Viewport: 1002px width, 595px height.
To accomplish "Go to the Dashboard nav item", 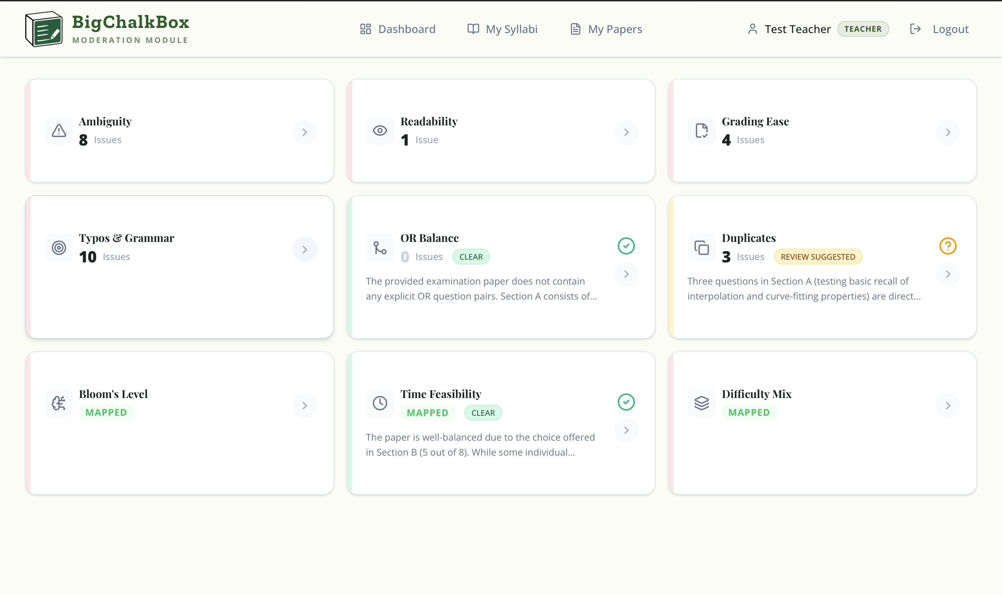I will click(x=397, y=29).
